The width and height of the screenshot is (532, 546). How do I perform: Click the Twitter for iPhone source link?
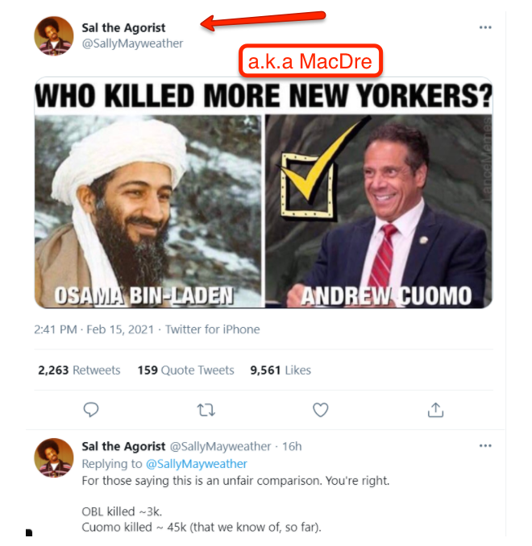click(213, 329)
